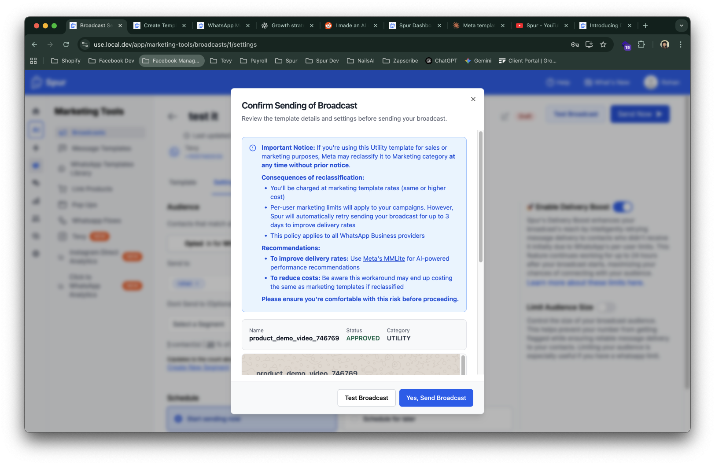This screenshot has width=715, height=465.
Task: View site information icon in address bar
Action: (x=85, y=44)
